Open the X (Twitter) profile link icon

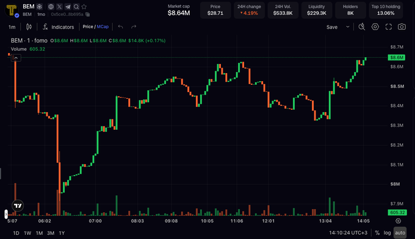tap(59, 7)
